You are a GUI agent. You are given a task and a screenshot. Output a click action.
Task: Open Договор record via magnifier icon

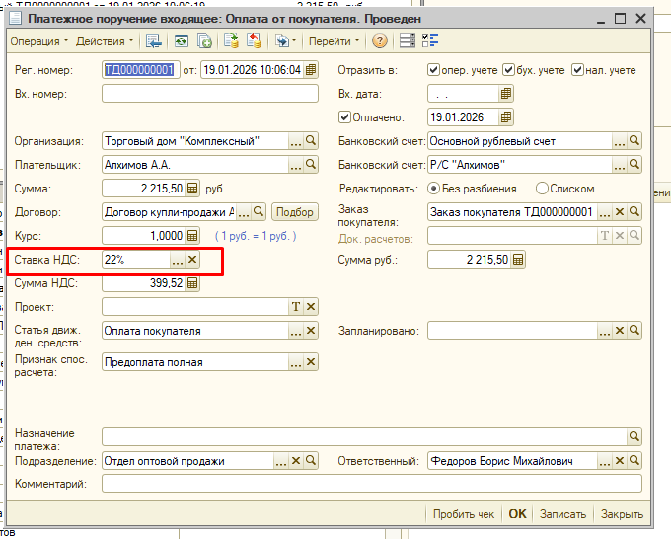[259, 212]
